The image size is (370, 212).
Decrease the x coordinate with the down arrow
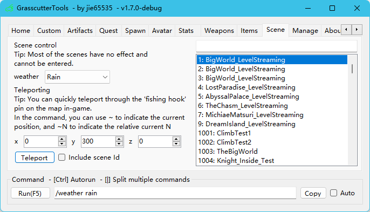[x=62, y=144]
